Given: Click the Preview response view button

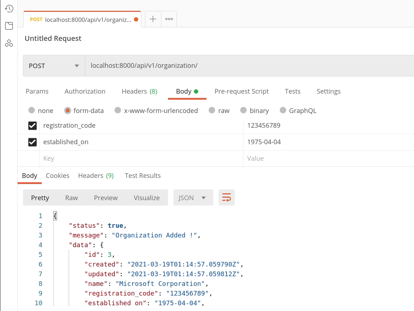Looking at the screenshot, I should [106, 198].
